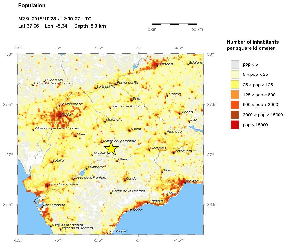Click the '3000 < pop < 15000' brown swatch
This screenshot has width=286, height=245.
(235, 115)
